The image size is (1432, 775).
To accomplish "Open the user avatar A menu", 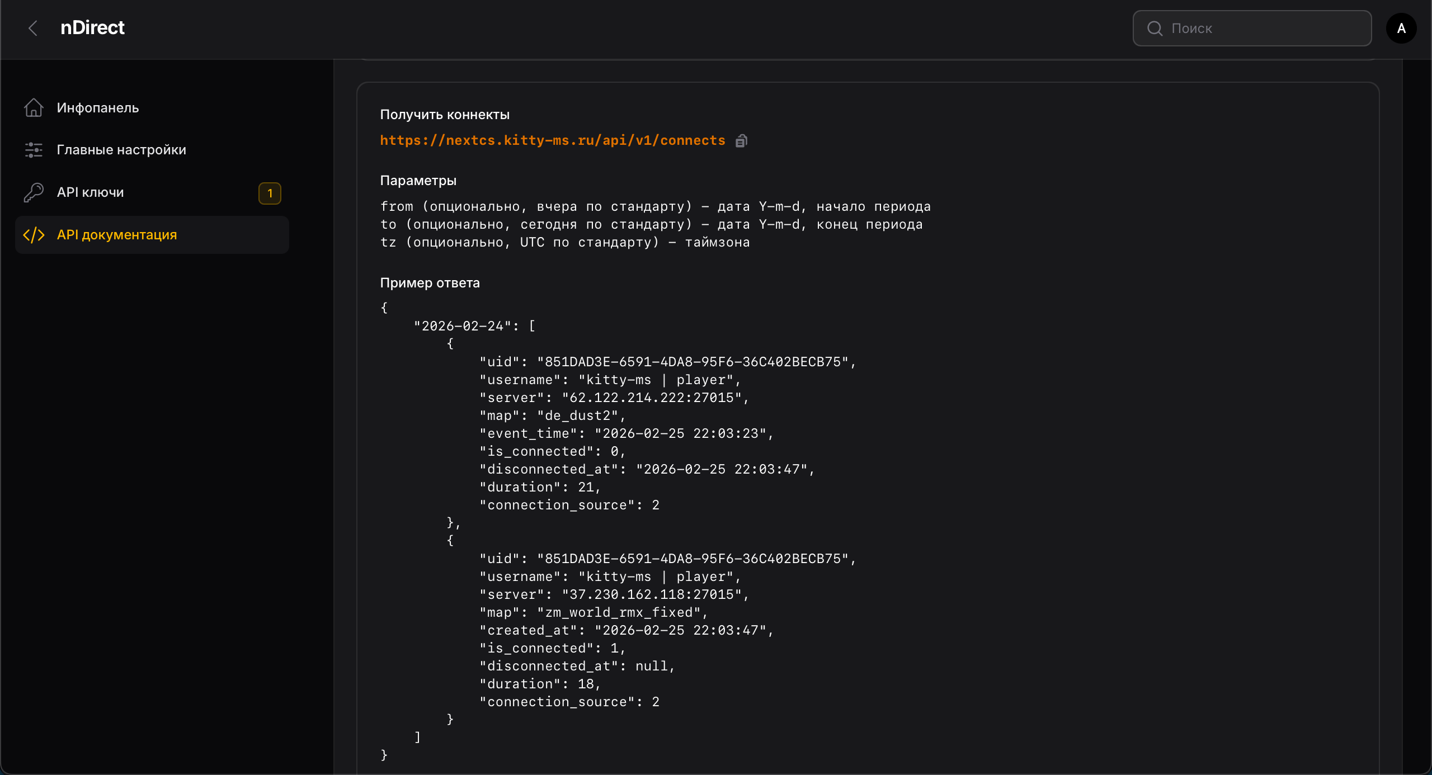I will point(1401,29).
